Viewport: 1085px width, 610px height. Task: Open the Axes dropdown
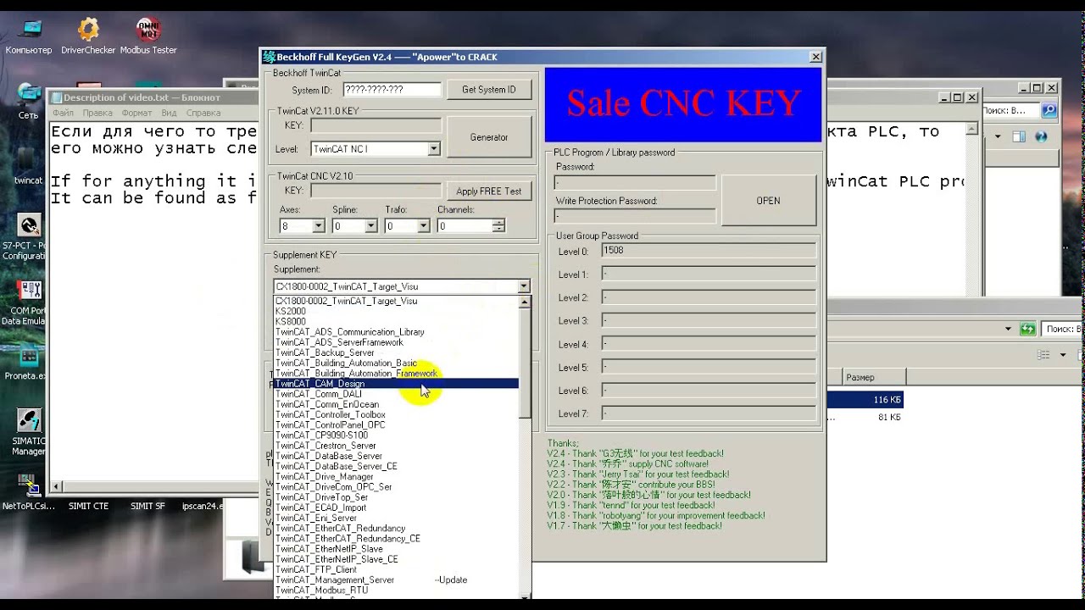[x=319, y=226]
